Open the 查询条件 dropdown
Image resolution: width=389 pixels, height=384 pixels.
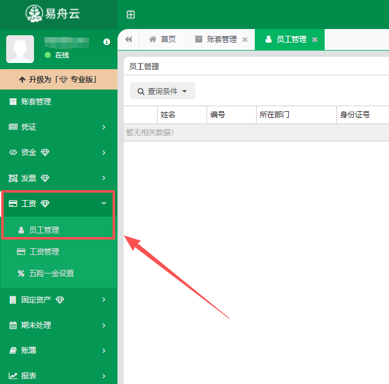point(163,91)
